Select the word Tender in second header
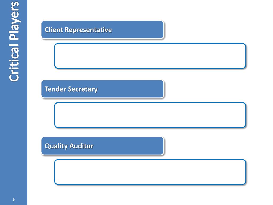 tap(55, 89)
